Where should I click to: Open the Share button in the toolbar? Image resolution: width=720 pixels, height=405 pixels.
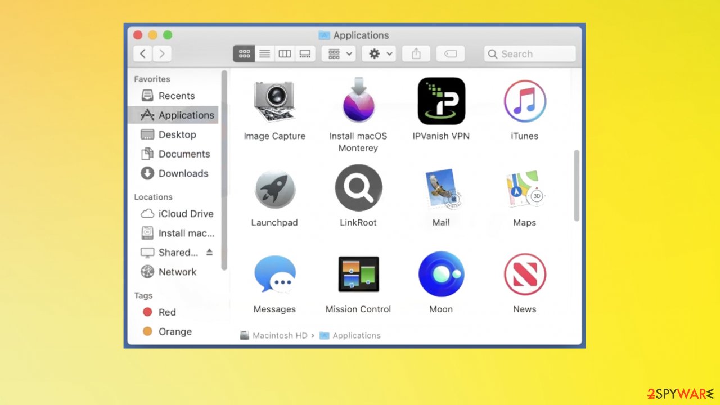pos(416,53)
